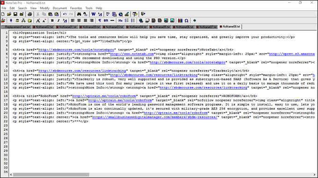Switch to the ReplacementText.txt tab
Viewport: 318px width, 178px height.
coord(16,27)
